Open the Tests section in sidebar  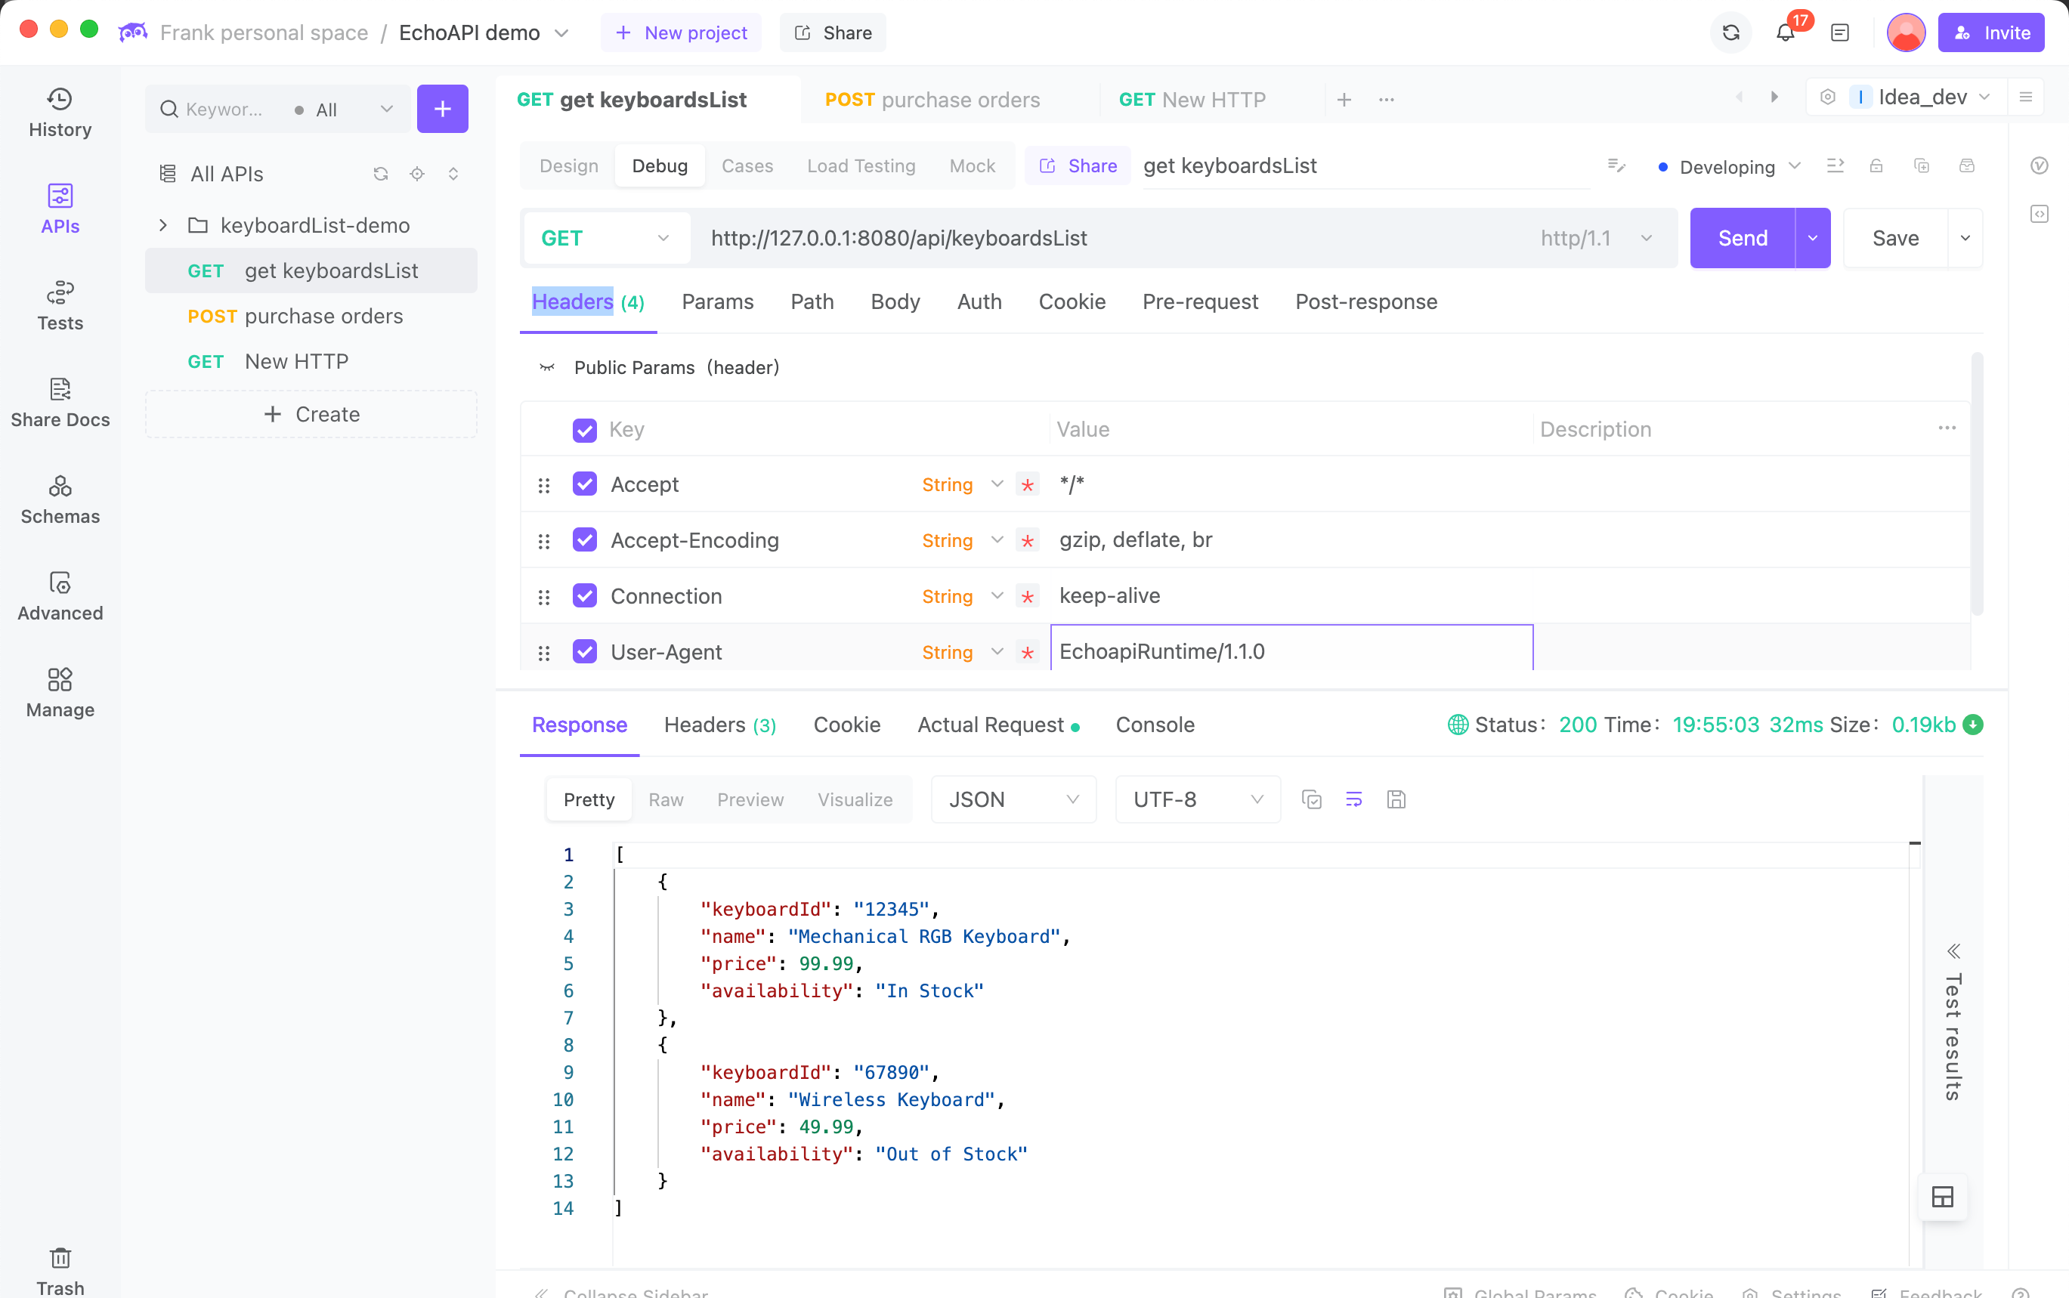pos(60,306)
